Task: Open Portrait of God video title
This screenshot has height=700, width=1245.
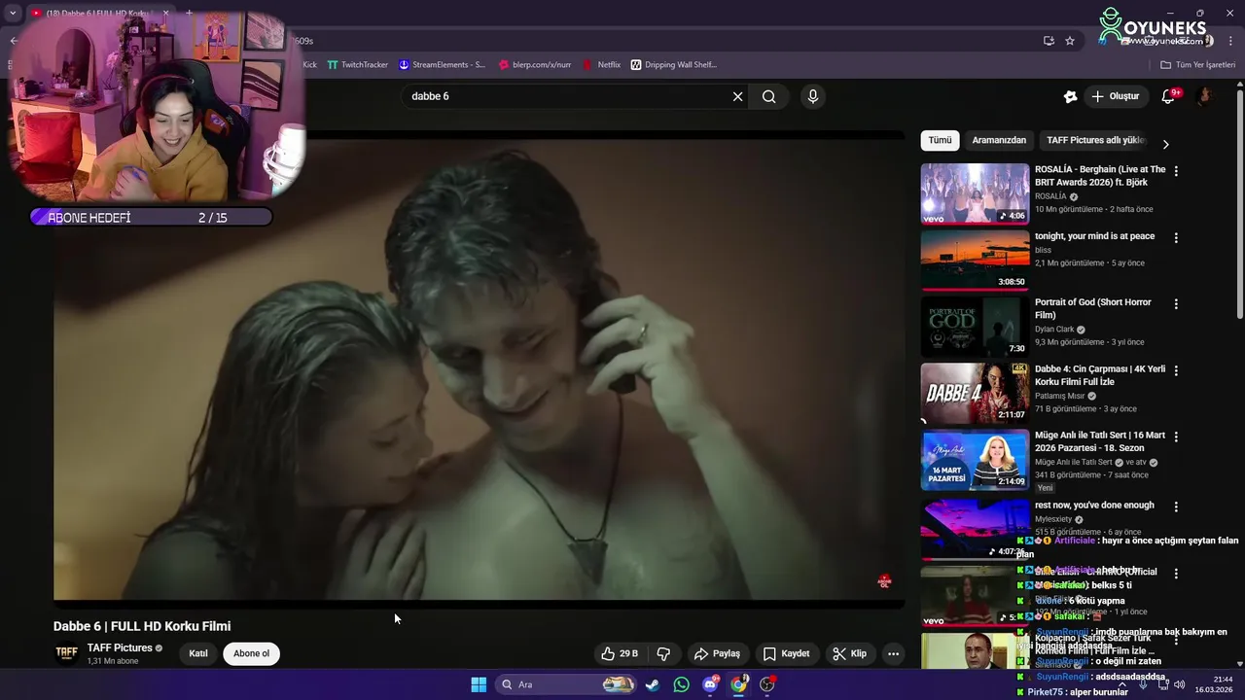Action: pyautogui.click(x=1093, y=308)
